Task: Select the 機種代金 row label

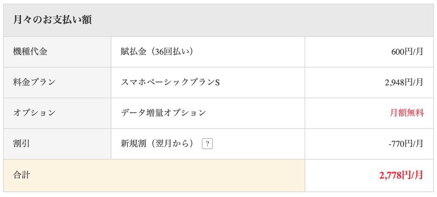Action: (30, 51)
